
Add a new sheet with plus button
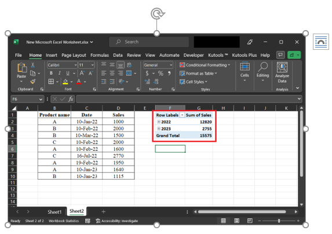point(103,211)
